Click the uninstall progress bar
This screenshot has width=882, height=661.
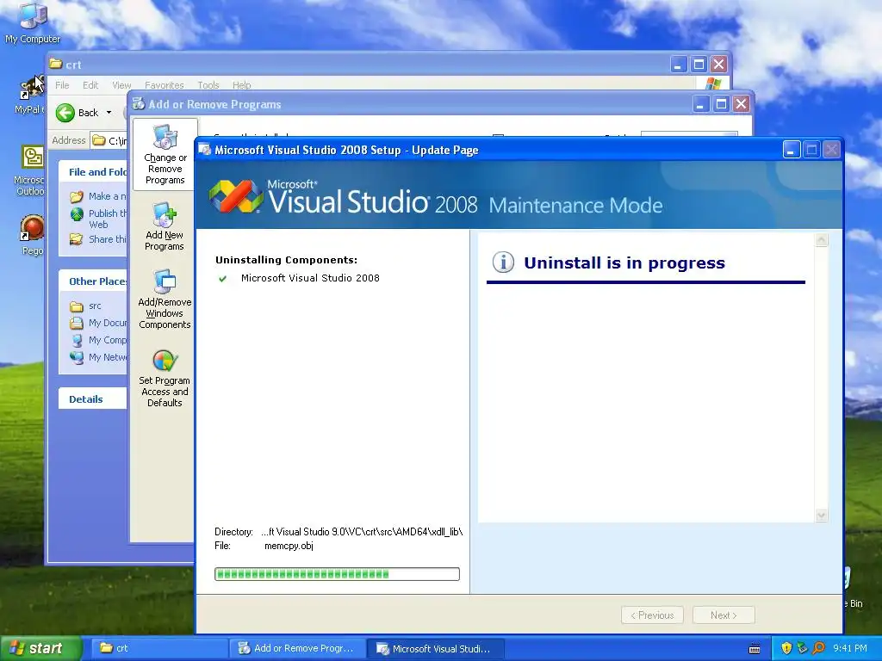pyautogui.click(x=337, y=574)
